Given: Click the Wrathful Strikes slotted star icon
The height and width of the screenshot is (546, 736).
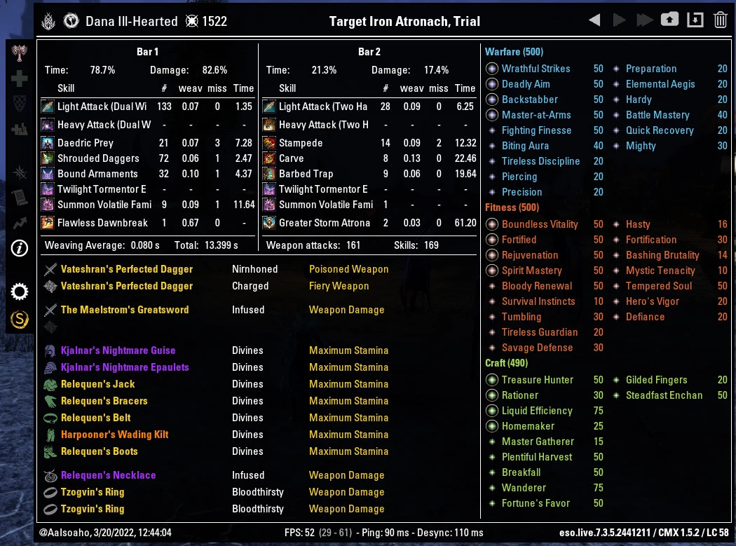Looking at the screenshot, I should [492, 69].
